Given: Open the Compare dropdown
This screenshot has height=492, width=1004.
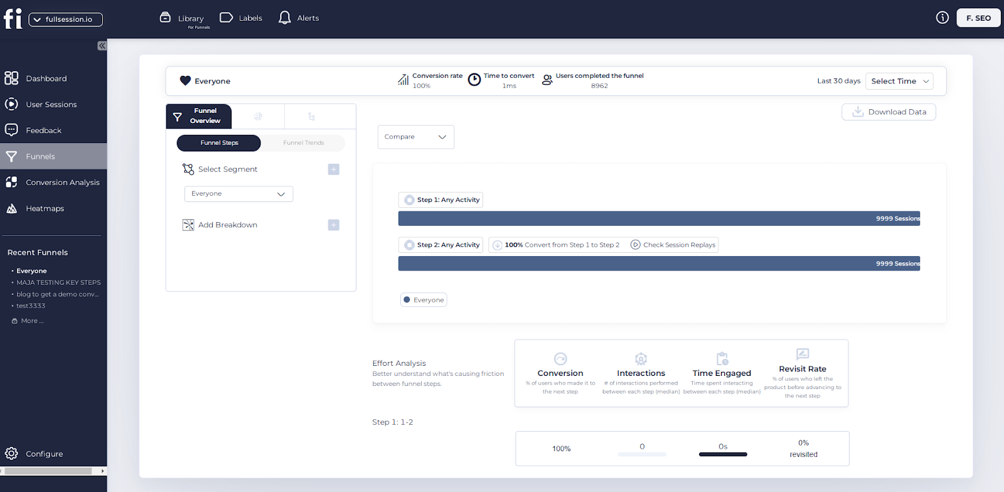Looking at the screenshot, I should pos(416,137).
